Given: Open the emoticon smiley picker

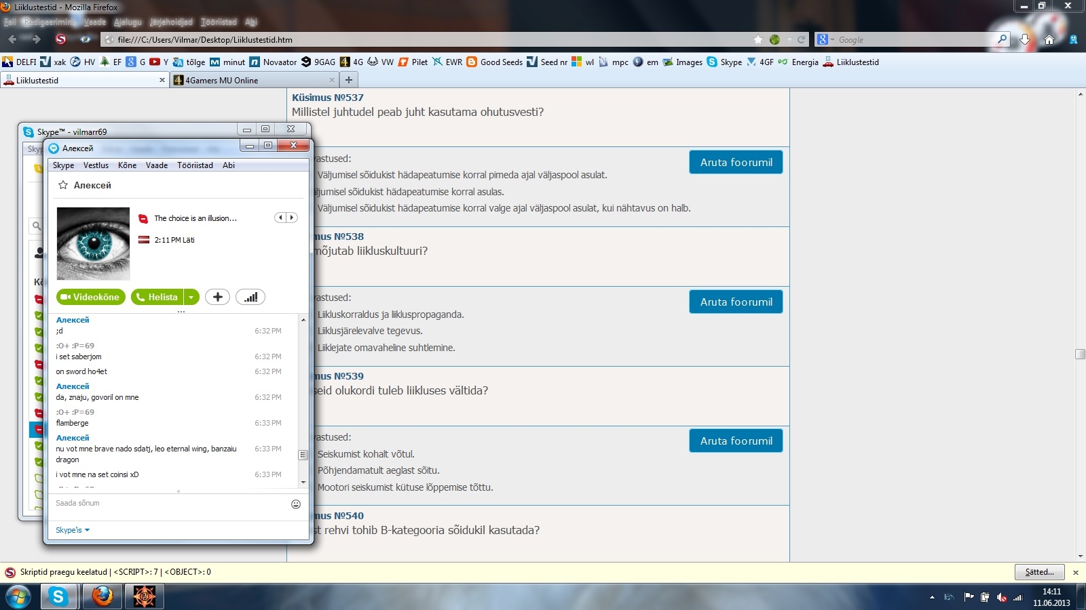Looking at the screenshot, I should (x=296, y=504).
